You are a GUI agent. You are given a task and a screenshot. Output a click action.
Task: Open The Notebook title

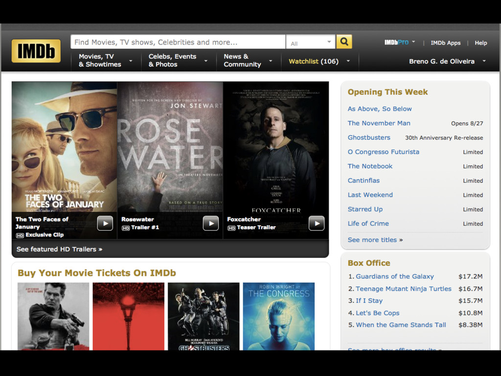(x=370, y=166)
